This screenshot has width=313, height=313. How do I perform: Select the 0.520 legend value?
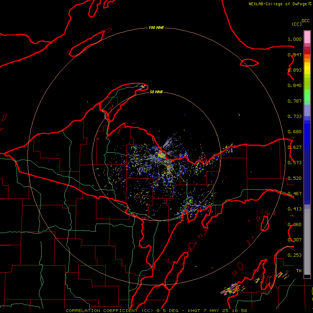point(295,178)
